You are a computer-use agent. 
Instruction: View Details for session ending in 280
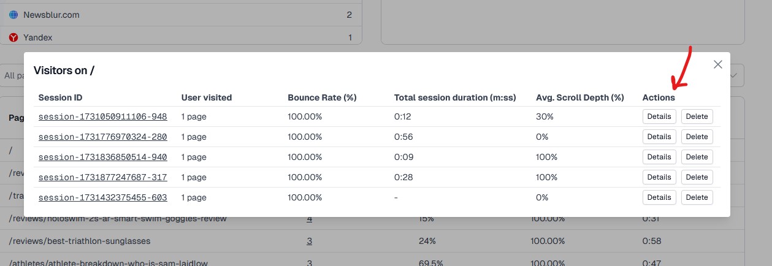click(x=659, y=137)
